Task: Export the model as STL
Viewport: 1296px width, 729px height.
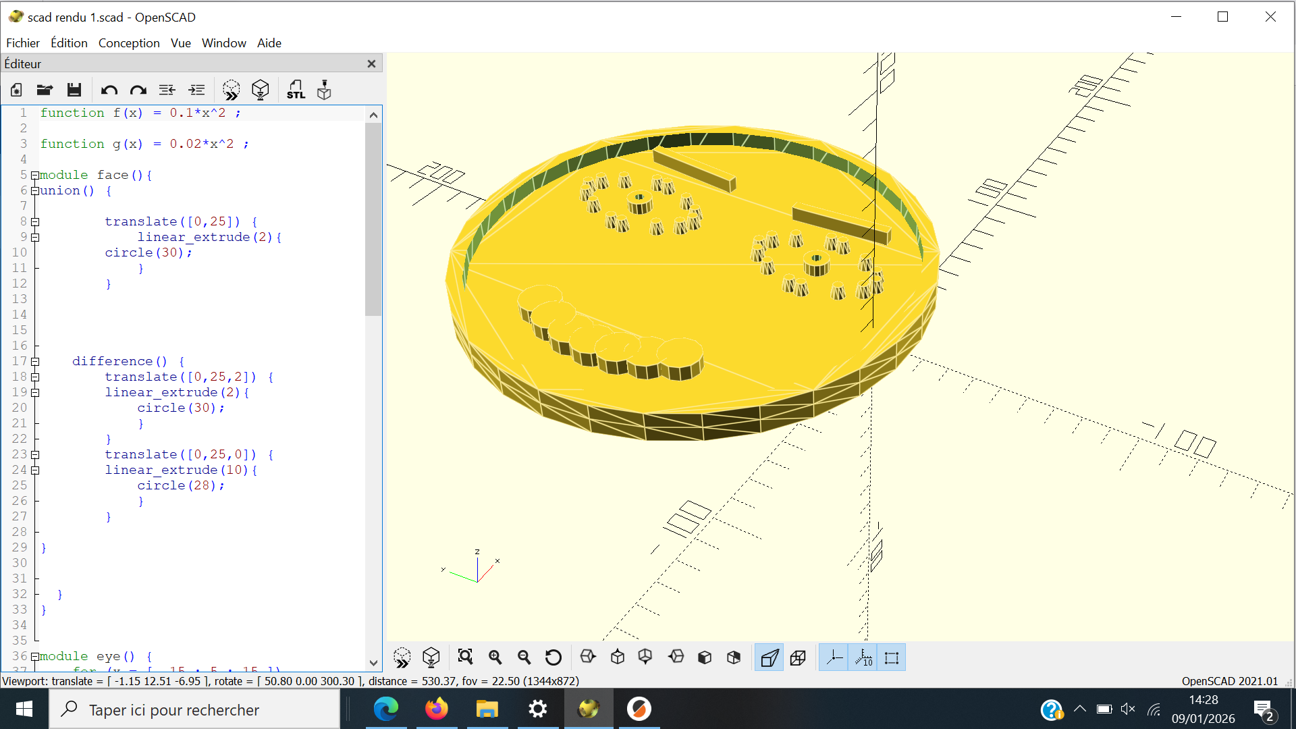Action: pos(296,90)
